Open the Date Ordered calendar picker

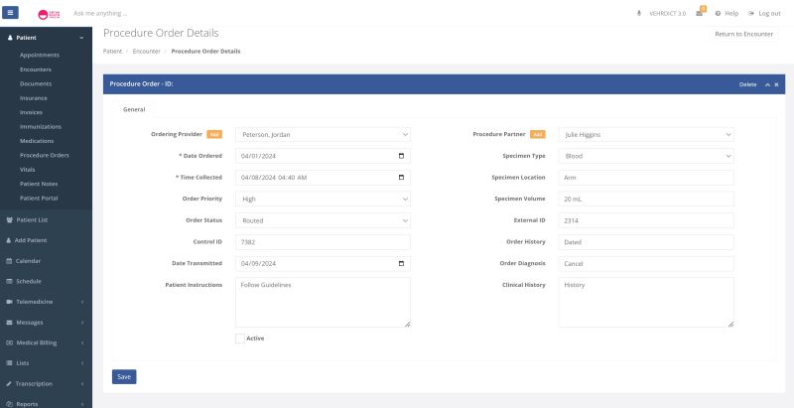tap(401, 156)
